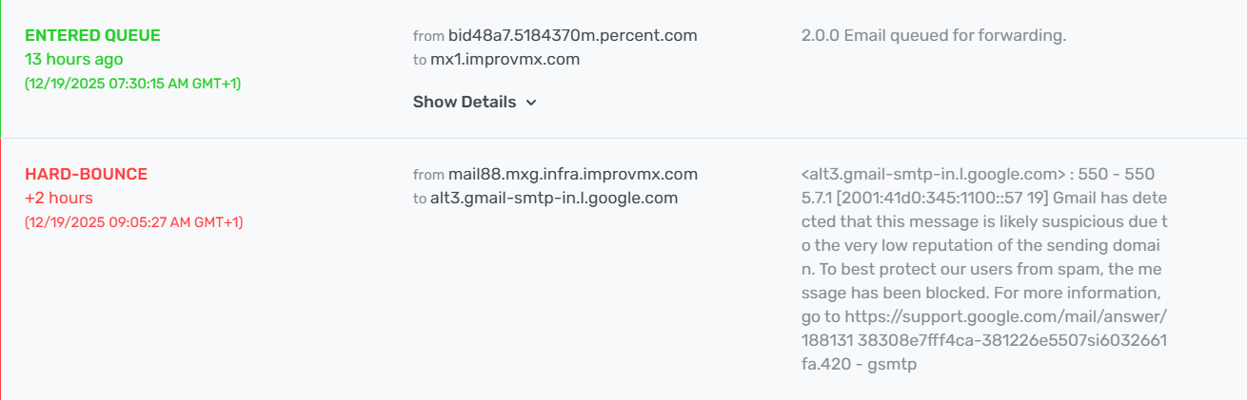Click sender mail88.mxg.infra.improvmx.com hostname

coord(572,175)
